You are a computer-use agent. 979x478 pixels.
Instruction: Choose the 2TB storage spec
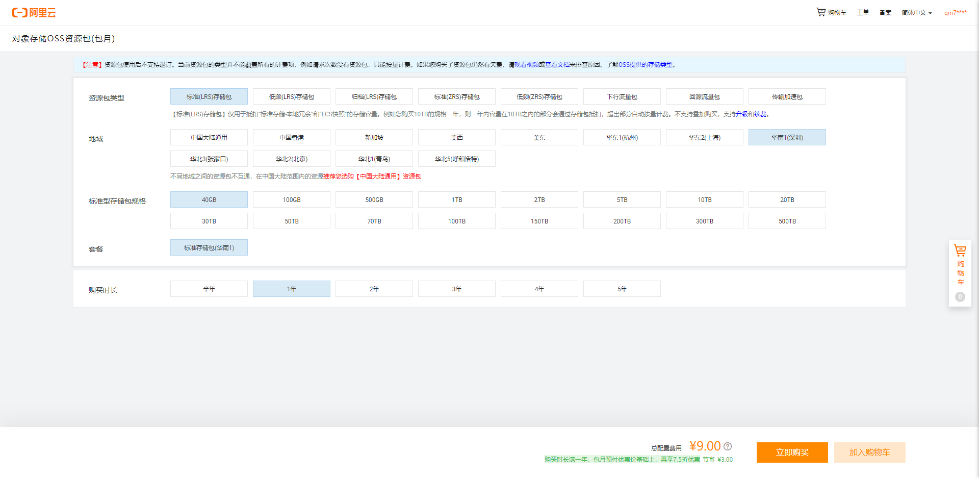pyautogui.click(x=539, y=199)
